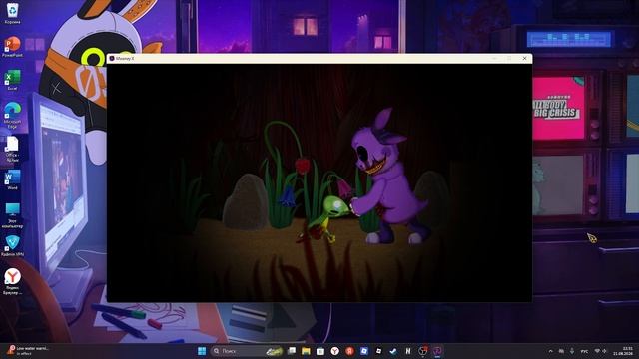Open the Recycle Bin desktop icon

pyautogui.click(x=12, y=13)
